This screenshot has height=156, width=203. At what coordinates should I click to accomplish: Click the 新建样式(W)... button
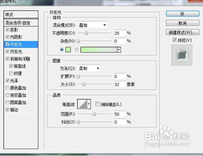coord(183,32)
